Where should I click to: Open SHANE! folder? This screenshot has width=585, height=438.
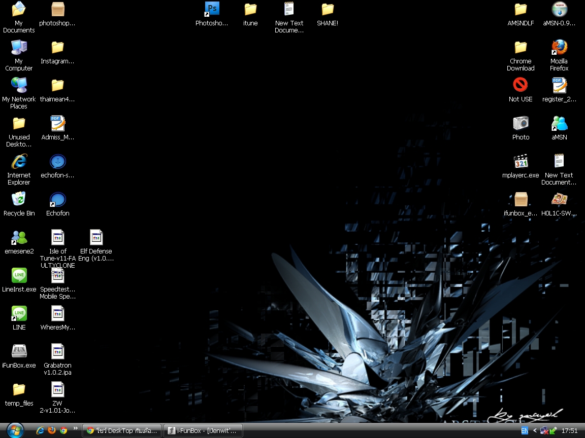point(327,9)
